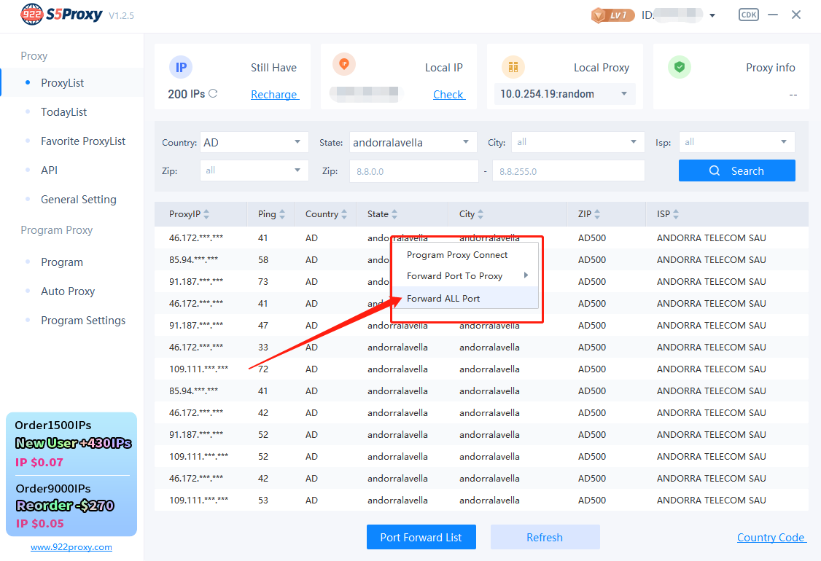Click the Recharge link

[274, 94]
